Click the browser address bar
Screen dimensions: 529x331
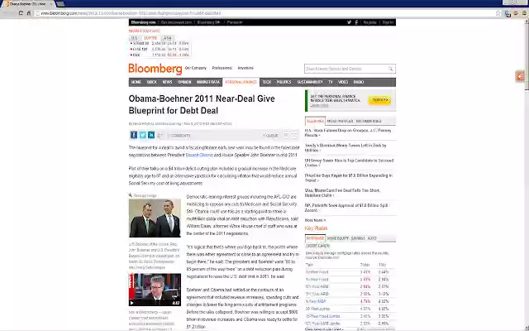click(266, 13)
